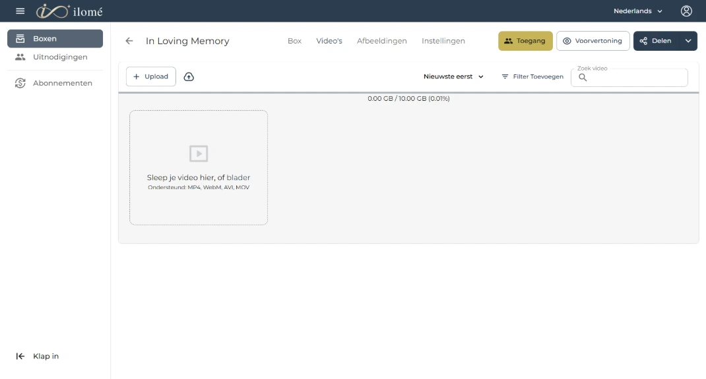Click the Delen share button
Image resolution: width=706 pixels, height=379 pixels.
pos(657,41)
